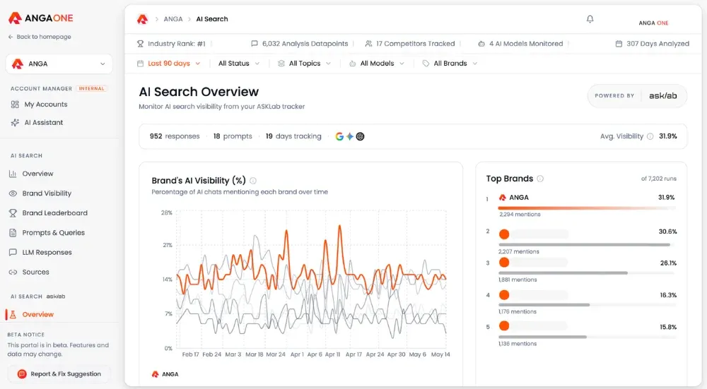Click AI Search breadcrumb item
Viewport: 707px width, 389px height.
(212, 19)
